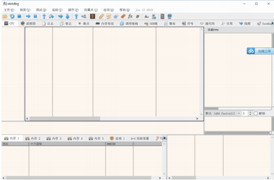Click the Open file folder icon
The image size is (274, 180).
[x=5, y=17]
